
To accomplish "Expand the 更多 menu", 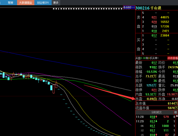I will pyautogui.click(x=56, y=3).
